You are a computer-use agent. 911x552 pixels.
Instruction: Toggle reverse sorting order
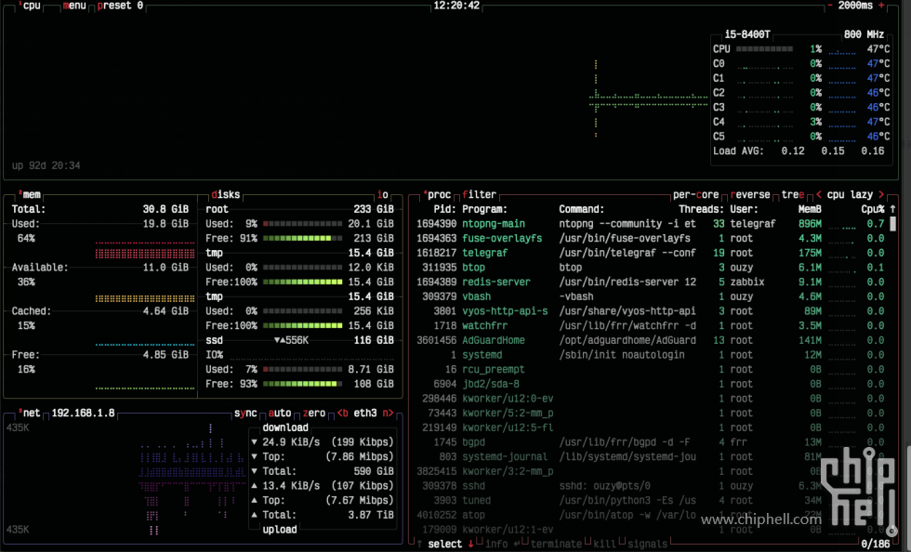(x=750, y=194)
